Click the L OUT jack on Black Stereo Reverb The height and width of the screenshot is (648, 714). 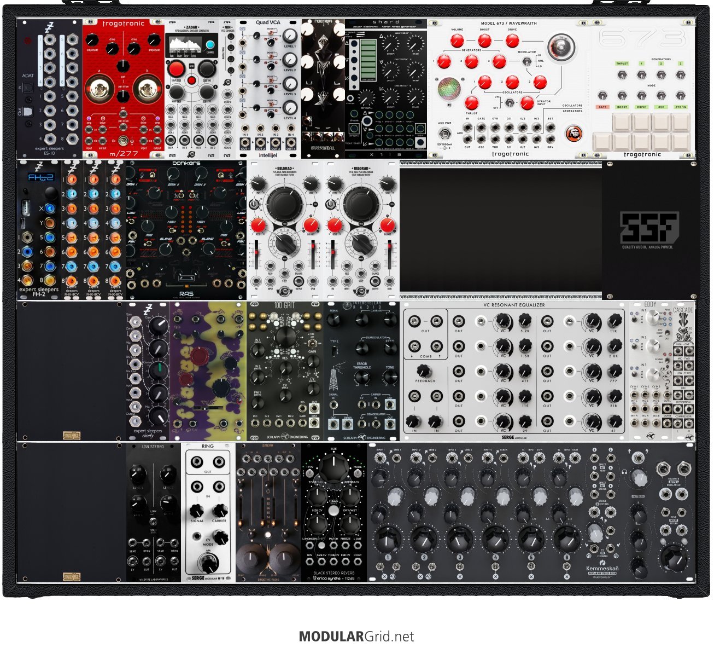click(x=358, y=545)
